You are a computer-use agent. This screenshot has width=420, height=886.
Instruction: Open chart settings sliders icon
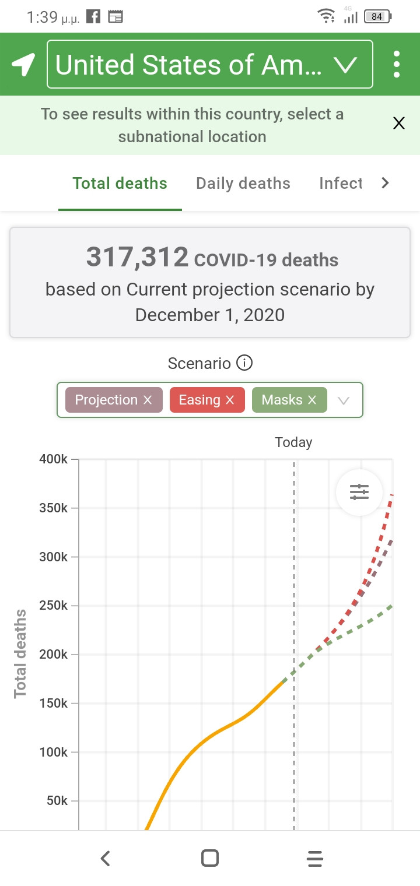tap(359, 492)
